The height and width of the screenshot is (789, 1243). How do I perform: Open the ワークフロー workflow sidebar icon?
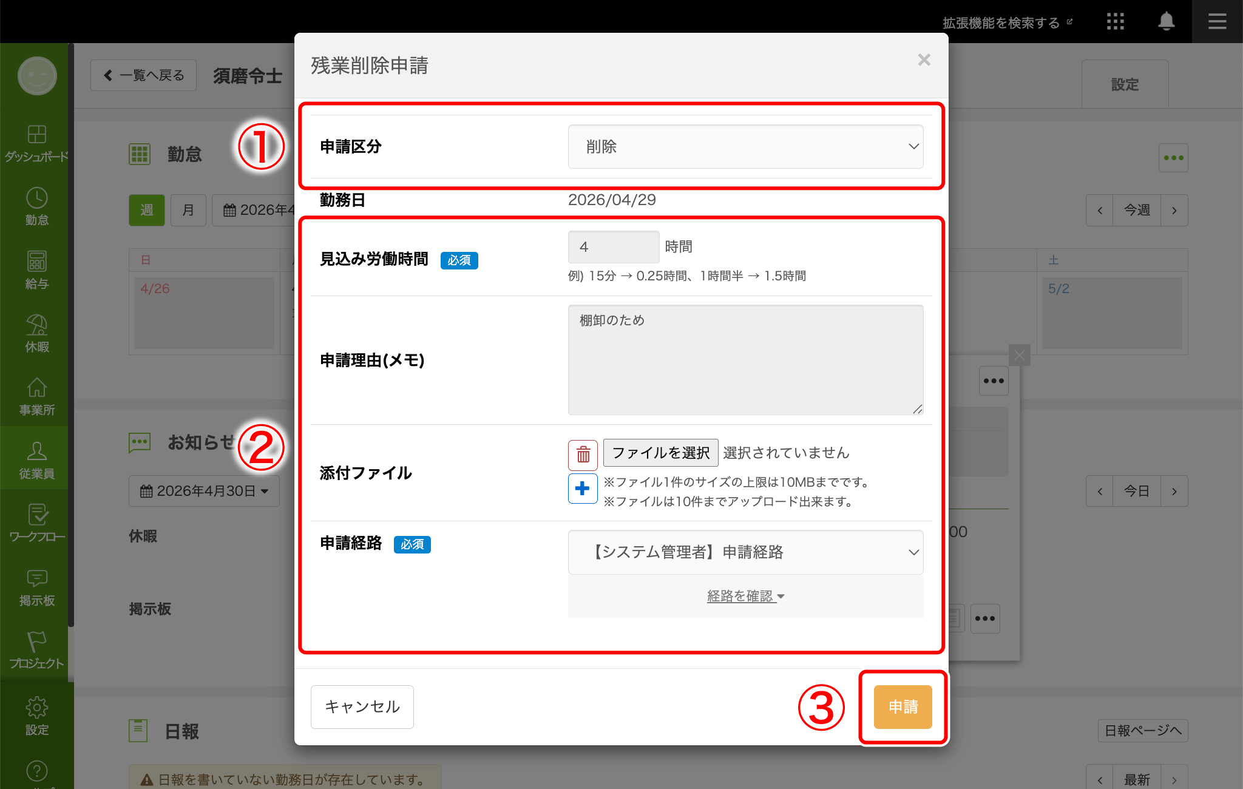pos(36,523)
